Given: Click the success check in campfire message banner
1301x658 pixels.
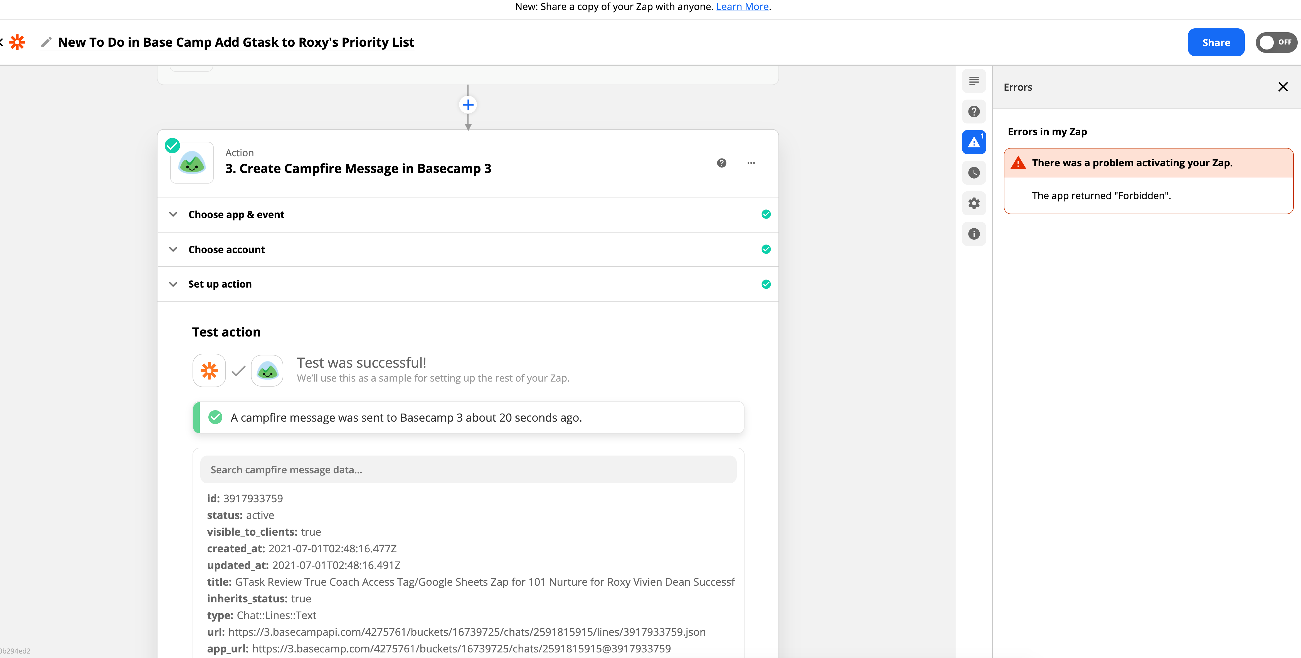Looking at the screenshot, I should coord(215,417).
